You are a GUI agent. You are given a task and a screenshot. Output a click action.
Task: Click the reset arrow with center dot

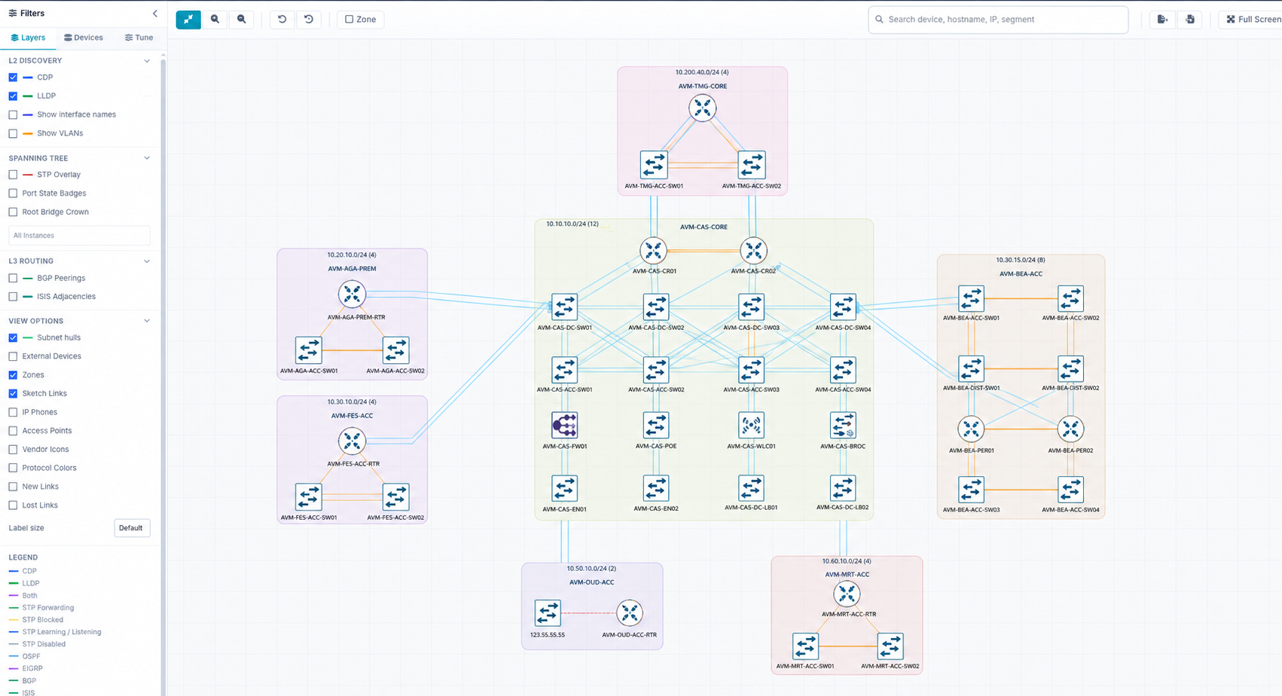coord(309,20)
